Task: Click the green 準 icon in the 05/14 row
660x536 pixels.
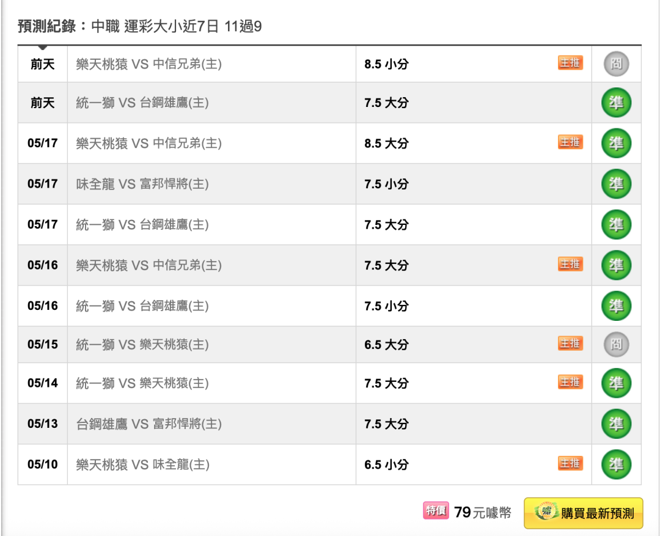Action: tap(616, 383)
